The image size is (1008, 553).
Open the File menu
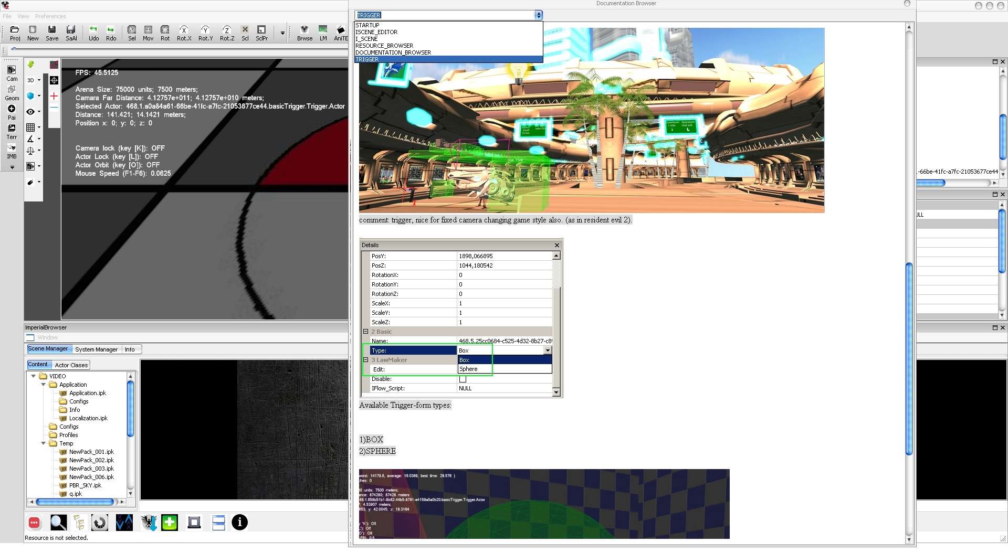click(x=7, y=16)
